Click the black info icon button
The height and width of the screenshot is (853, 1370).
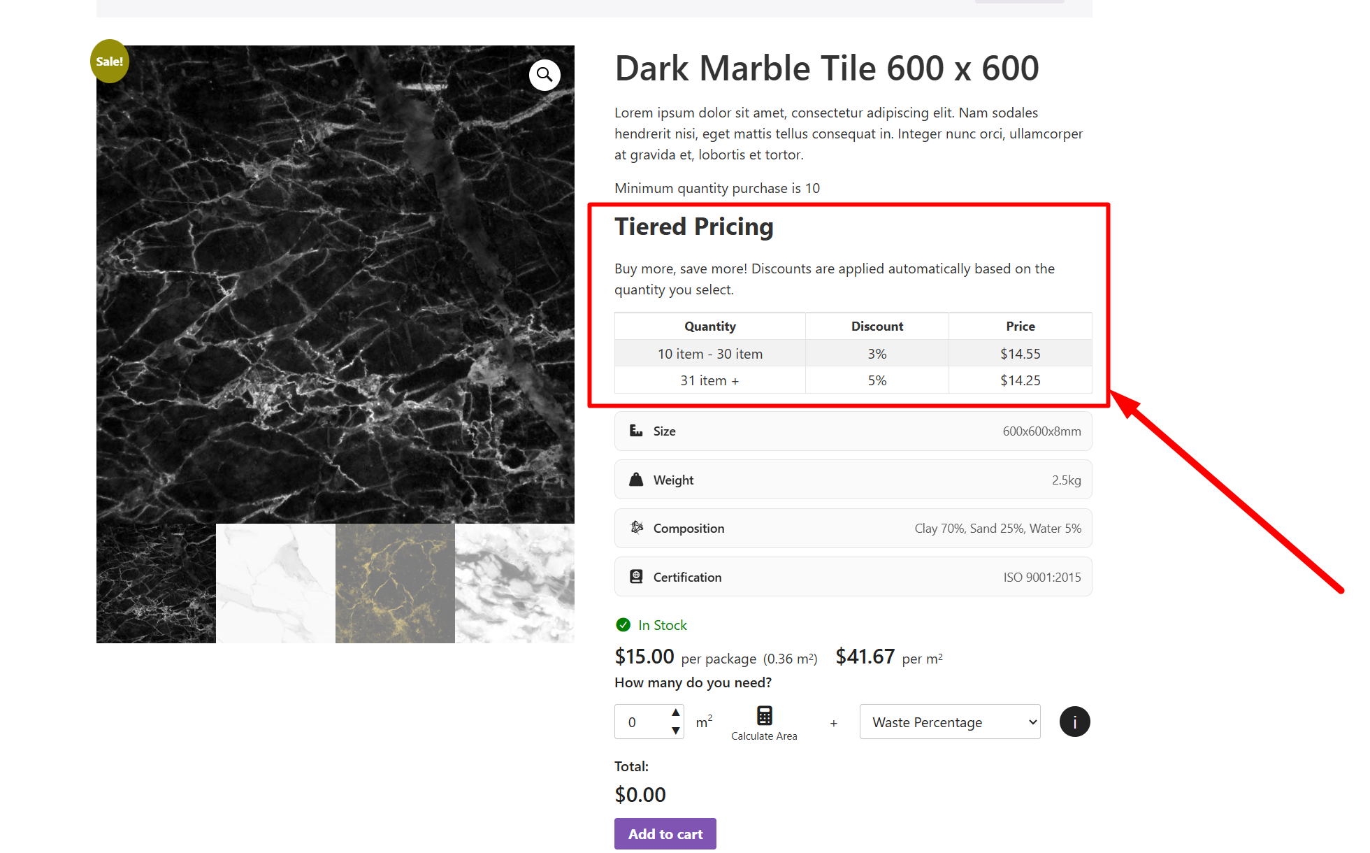(1074, 722)
